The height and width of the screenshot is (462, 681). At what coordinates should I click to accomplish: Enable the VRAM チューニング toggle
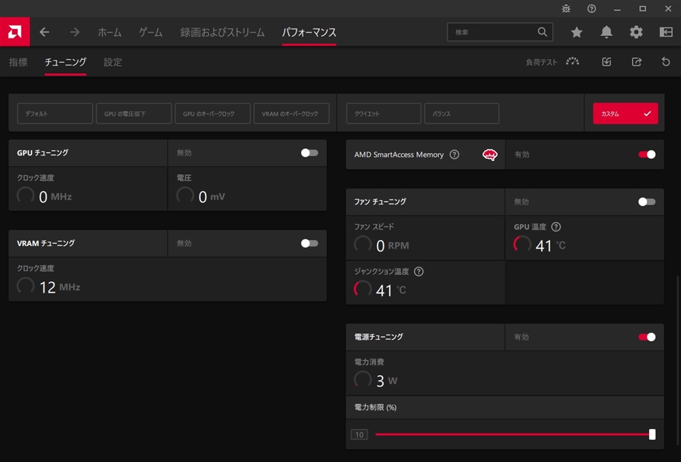[310, 243]
